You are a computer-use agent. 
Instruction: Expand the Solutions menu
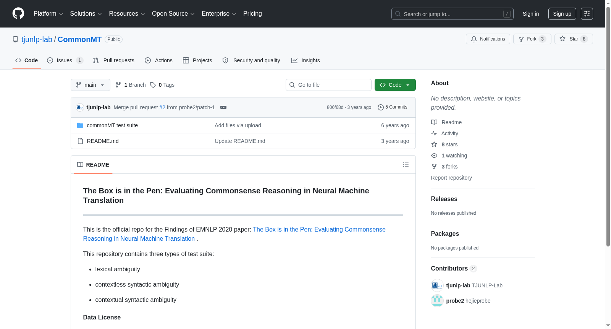86,14
